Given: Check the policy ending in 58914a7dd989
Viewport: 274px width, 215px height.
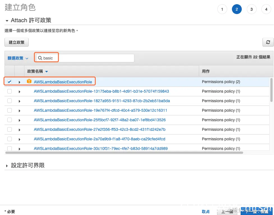Looking at the screenshot, I should tap(10, 148).
